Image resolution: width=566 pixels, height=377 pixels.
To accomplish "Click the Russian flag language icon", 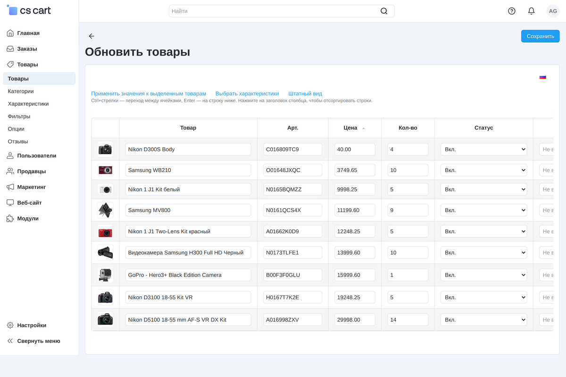I will click(543, 77).
